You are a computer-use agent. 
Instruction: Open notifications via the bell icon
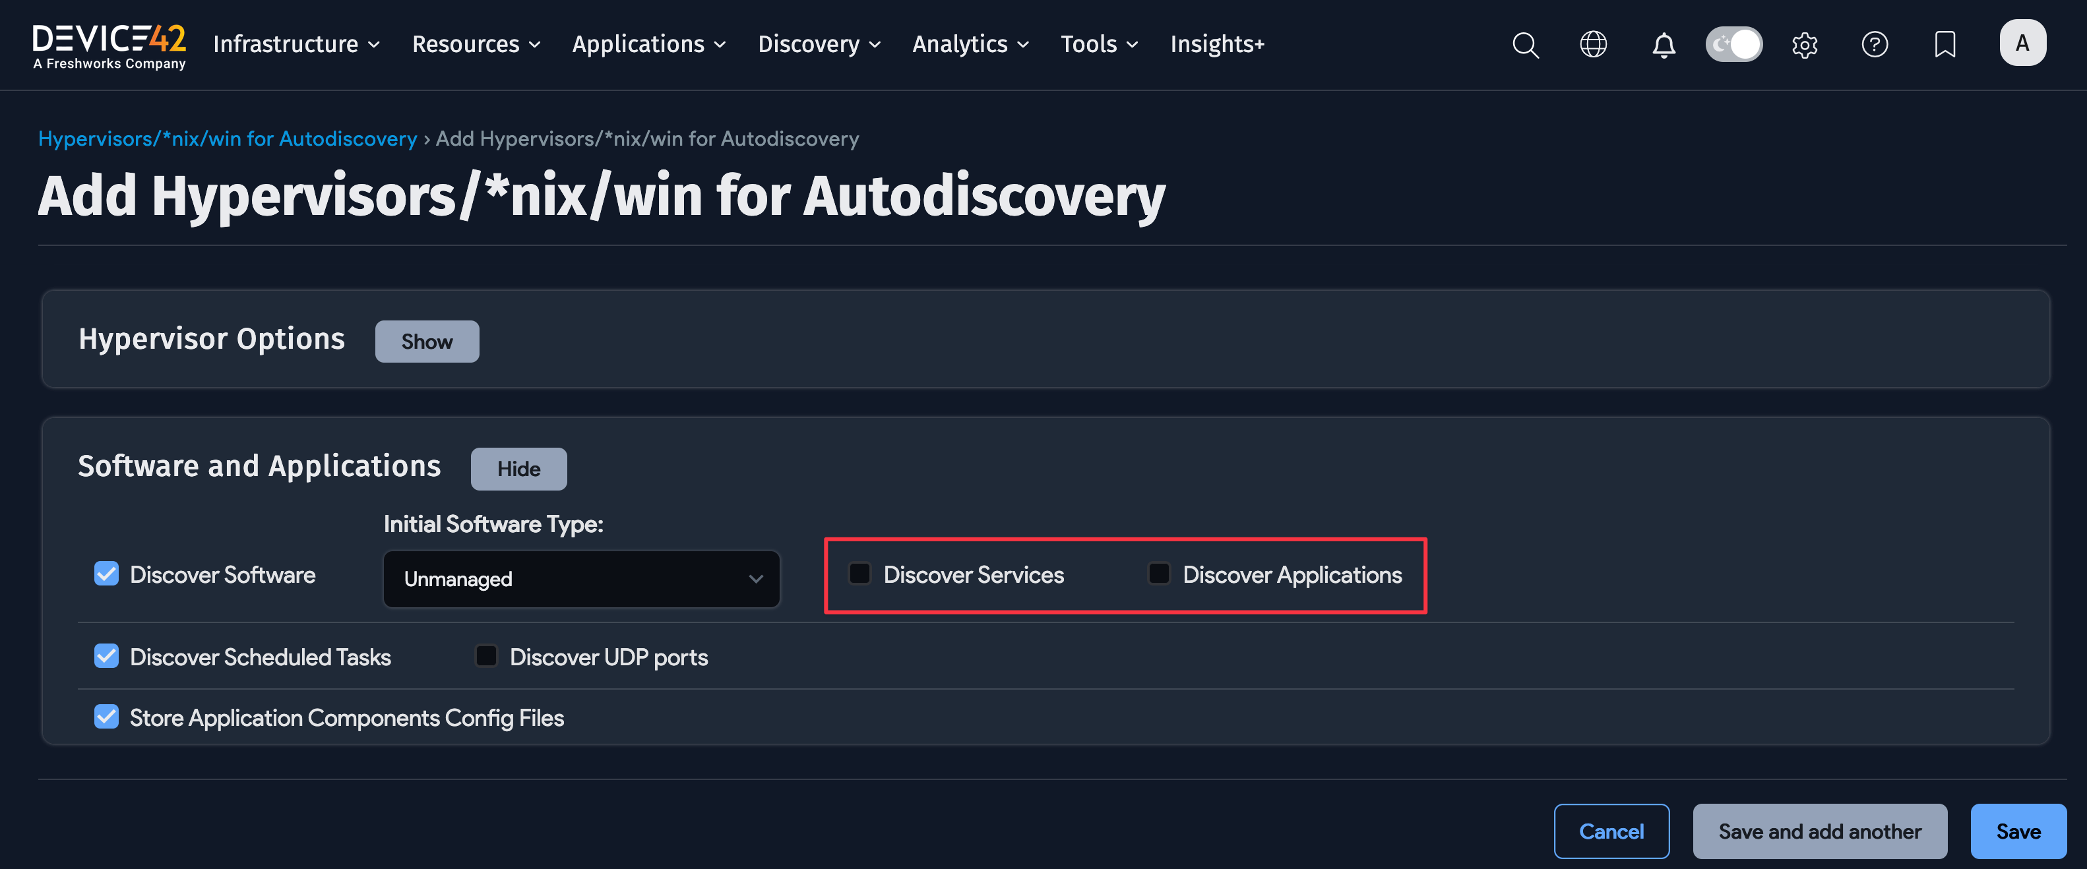pos(1664,45)
